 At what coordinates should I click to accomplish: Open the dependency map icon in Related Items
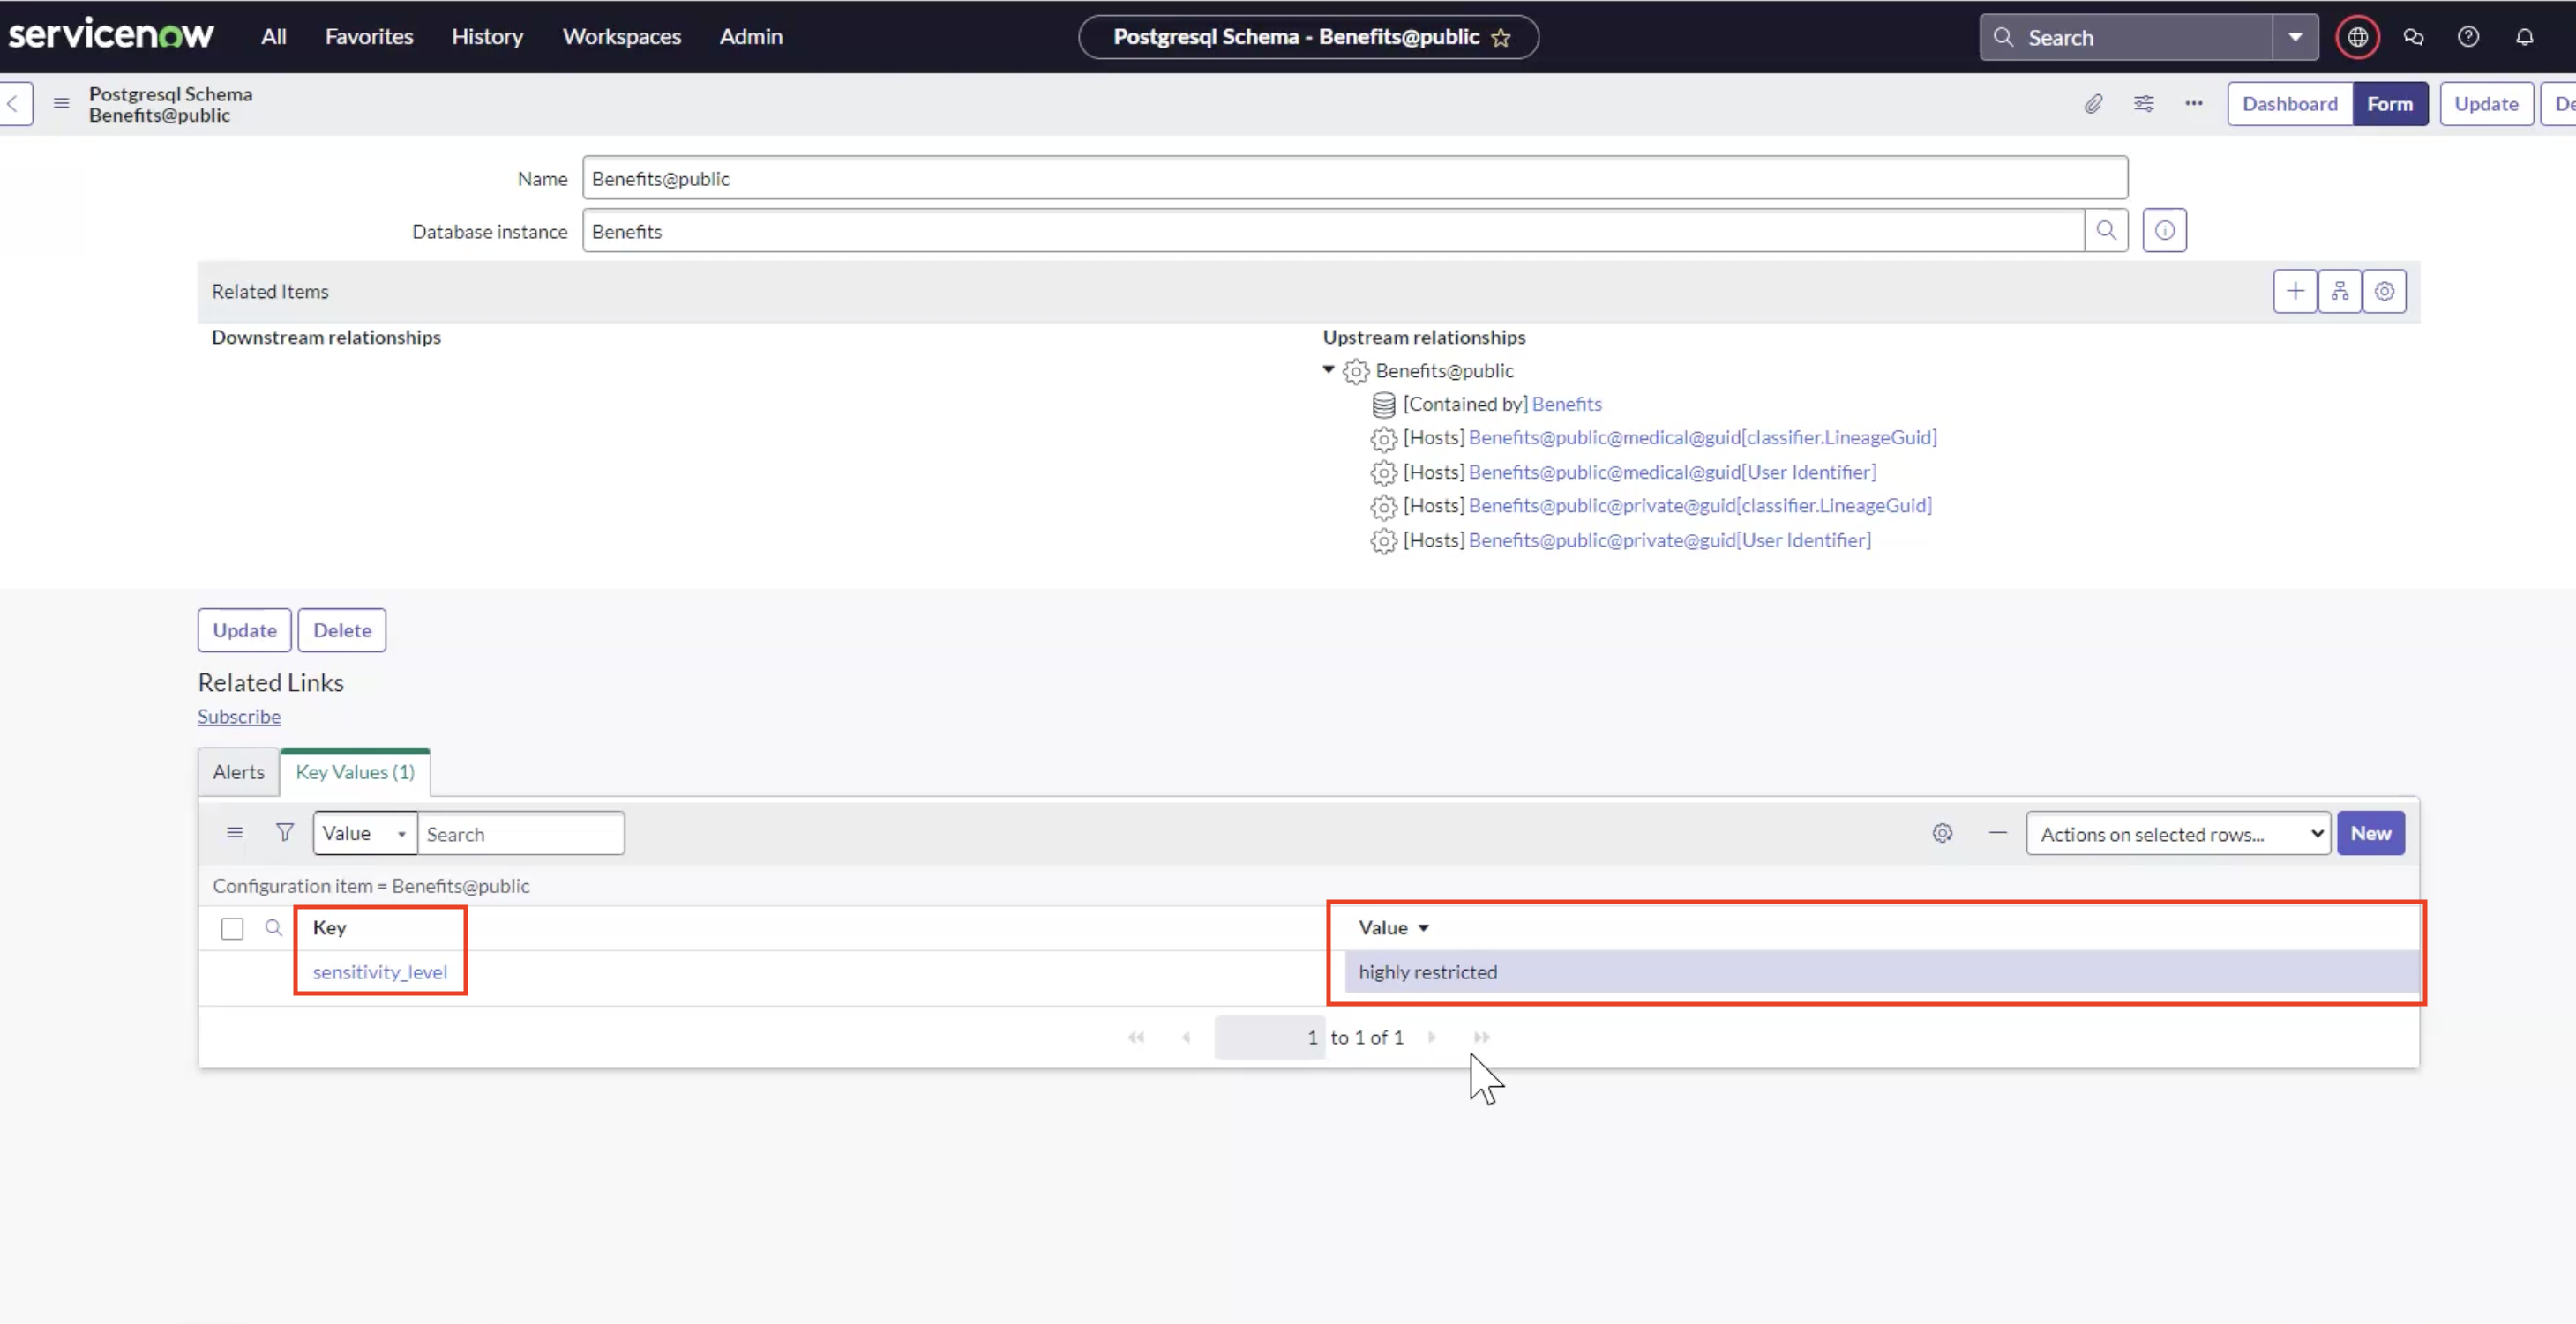click(2340, 291)
